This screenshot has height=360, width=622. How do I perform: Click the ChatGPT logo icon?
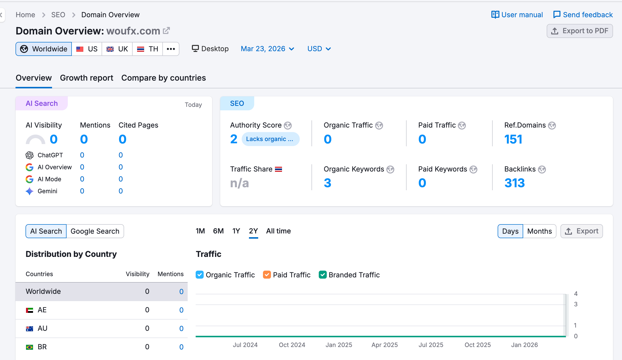click(x=30, y=155)
